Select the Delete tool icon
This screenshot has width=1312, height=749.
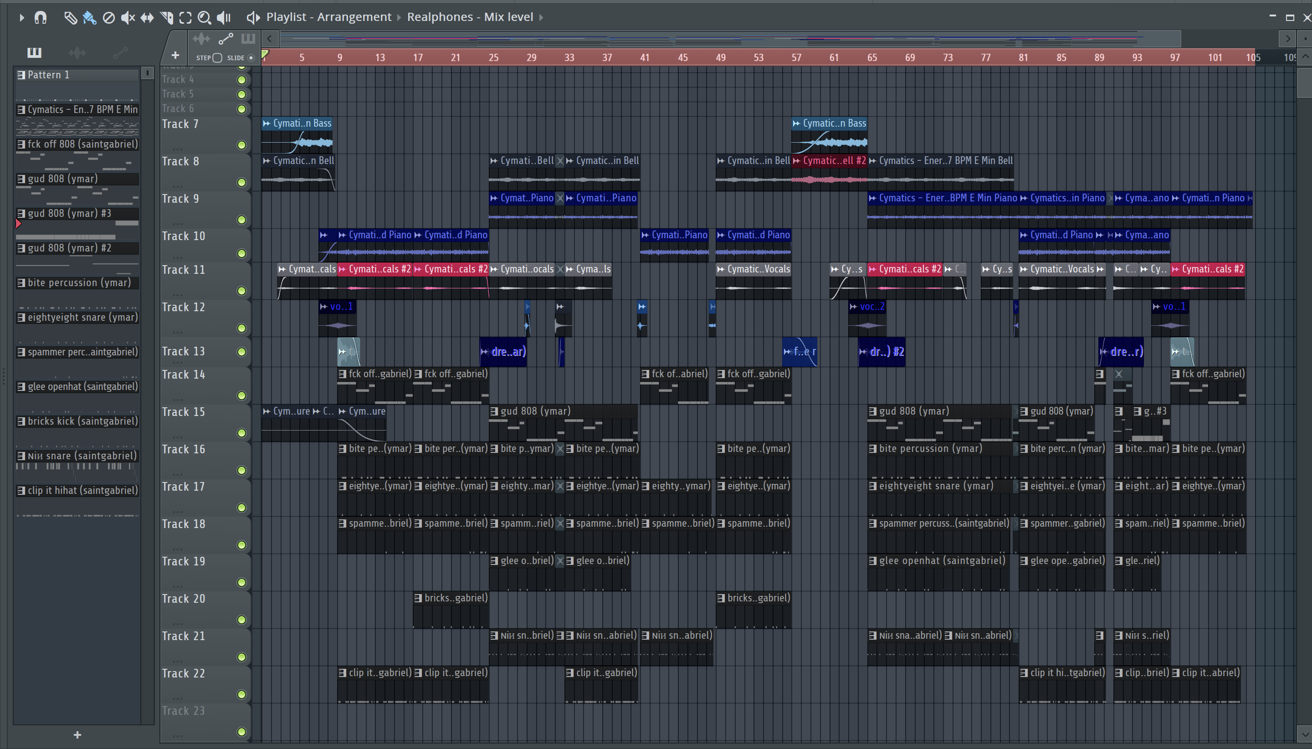[x=108, y=18]
